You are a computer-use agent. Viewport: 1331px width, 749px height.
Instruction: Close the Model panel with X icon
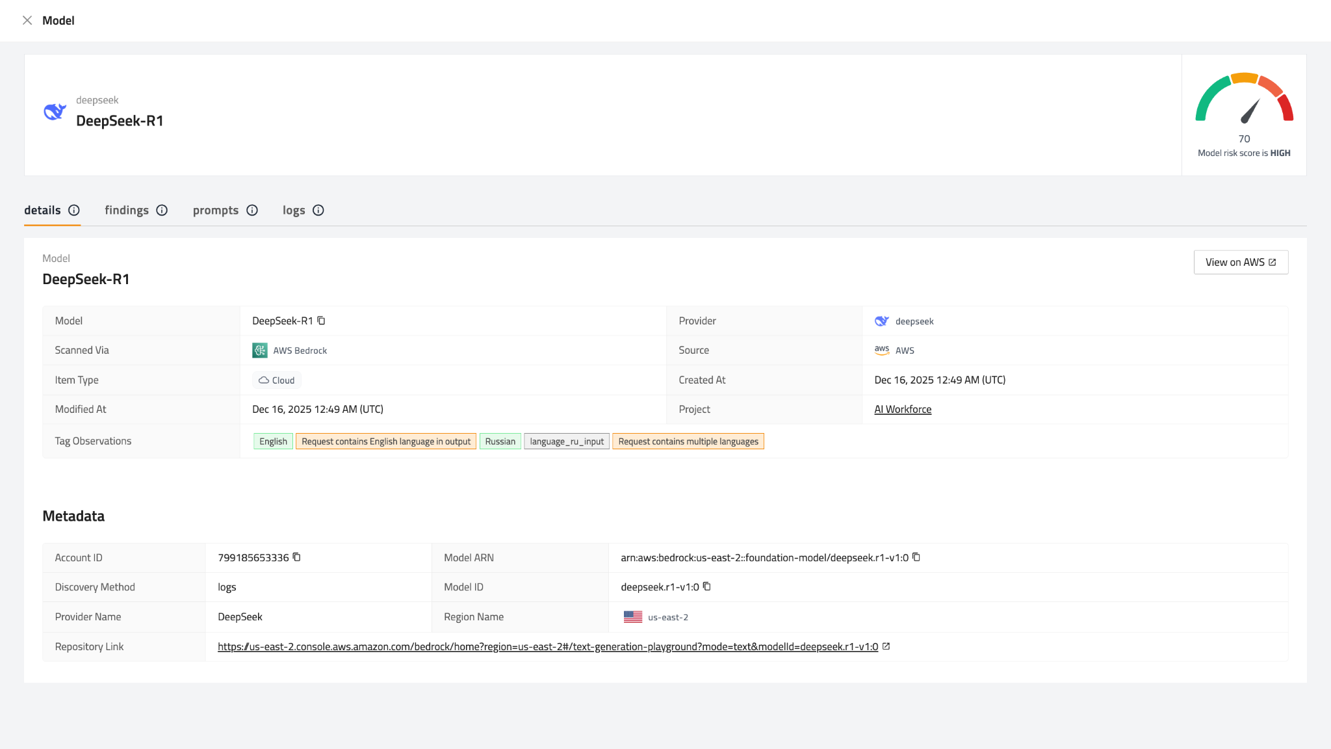[x=27, y=20]
